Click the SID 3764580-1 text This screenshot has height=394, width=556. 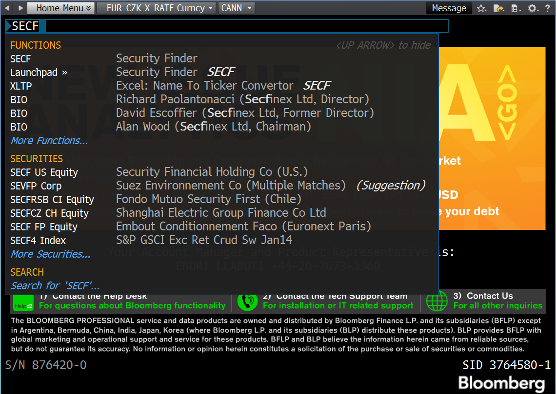pos(507,365)
